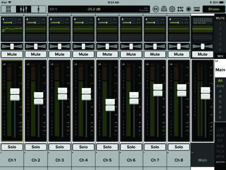This screenshot has height=170, width=226.
Task: Open the settings gear icon
Action: 172,9
